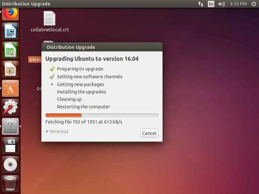Image resolution: width=259 pixels, height=194 pixels.
Task: Open the sound volume indicator
Action: click(221, 4)
